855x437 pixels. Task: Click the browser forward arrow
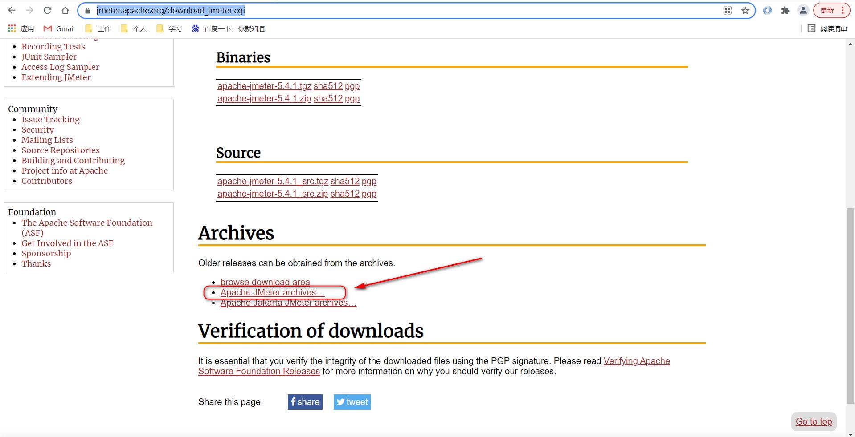pyautogui.click(x=30, y=10)
